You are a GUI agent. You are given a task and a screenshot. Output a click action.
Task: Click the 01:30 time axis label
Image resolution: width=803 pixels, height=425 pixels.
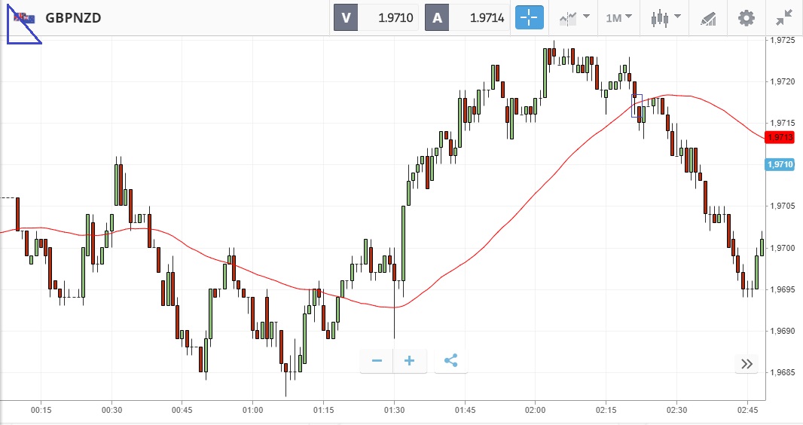(x=394, y=410)
